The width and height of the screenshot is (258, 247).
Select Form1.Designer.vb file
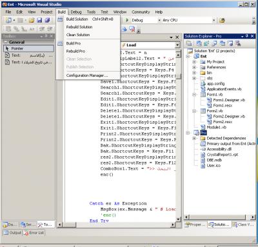click(x=229, y=100)
